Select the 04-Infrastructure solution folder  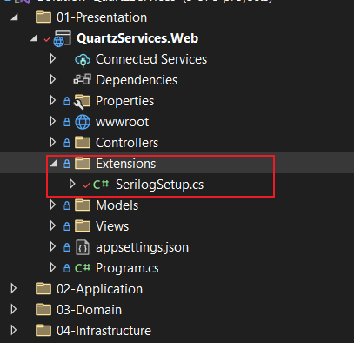click(104, 331)
